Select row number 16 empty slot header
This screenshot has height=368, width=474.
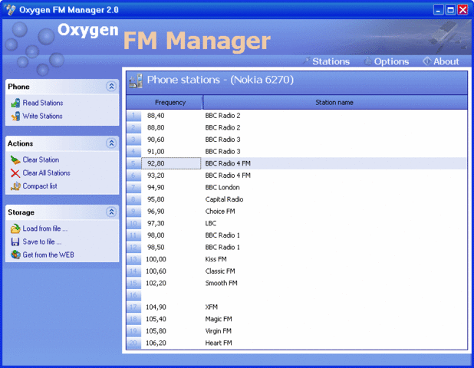pos(133,295)
